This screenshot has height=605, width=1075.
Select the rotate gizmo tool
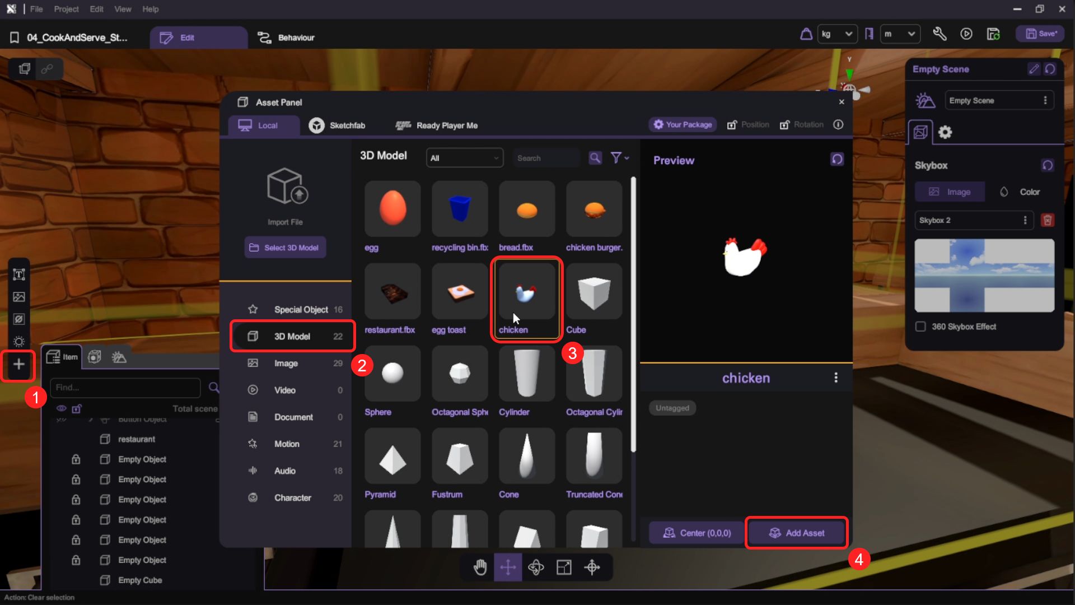(x=536, y=567)
